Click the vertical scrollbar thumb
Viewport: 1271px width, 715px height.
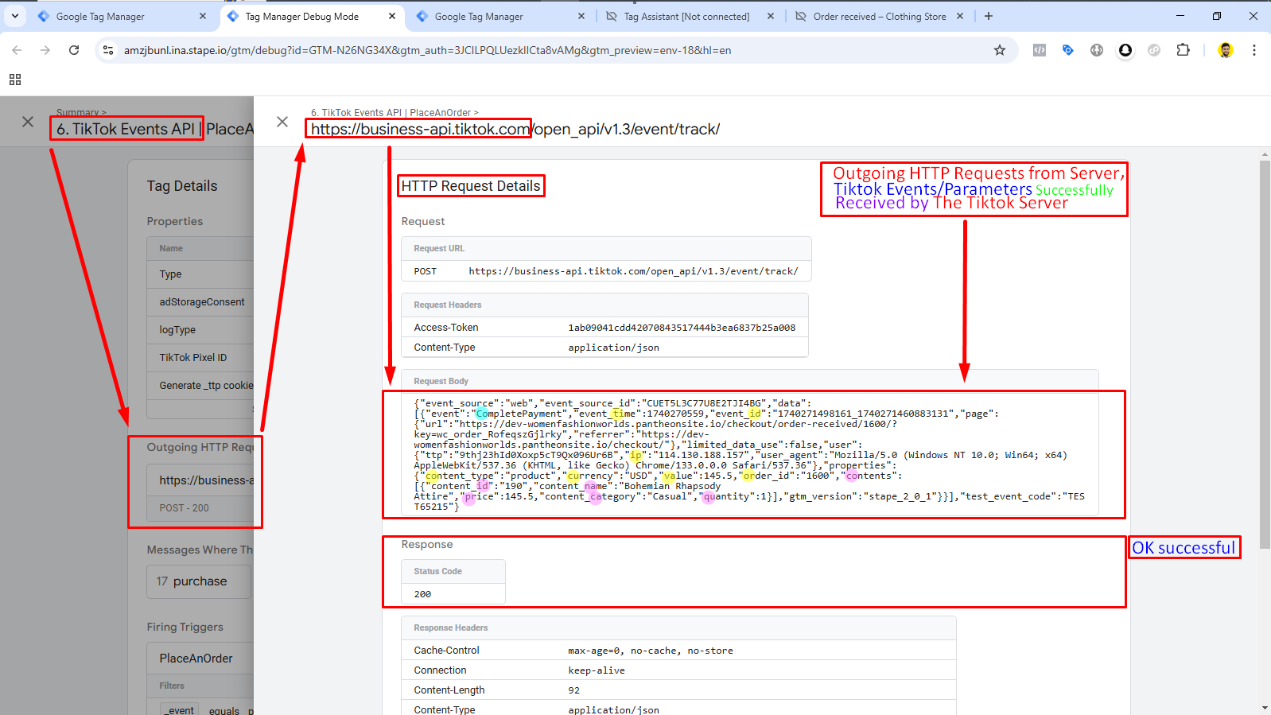[x=1265, y=354]
